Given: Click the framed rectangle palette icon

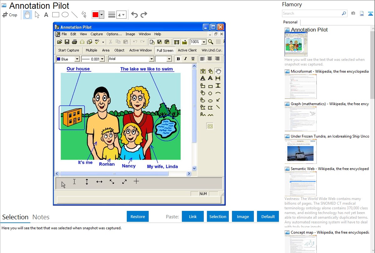Looking at the screenshot, I should tap(210, 126).
